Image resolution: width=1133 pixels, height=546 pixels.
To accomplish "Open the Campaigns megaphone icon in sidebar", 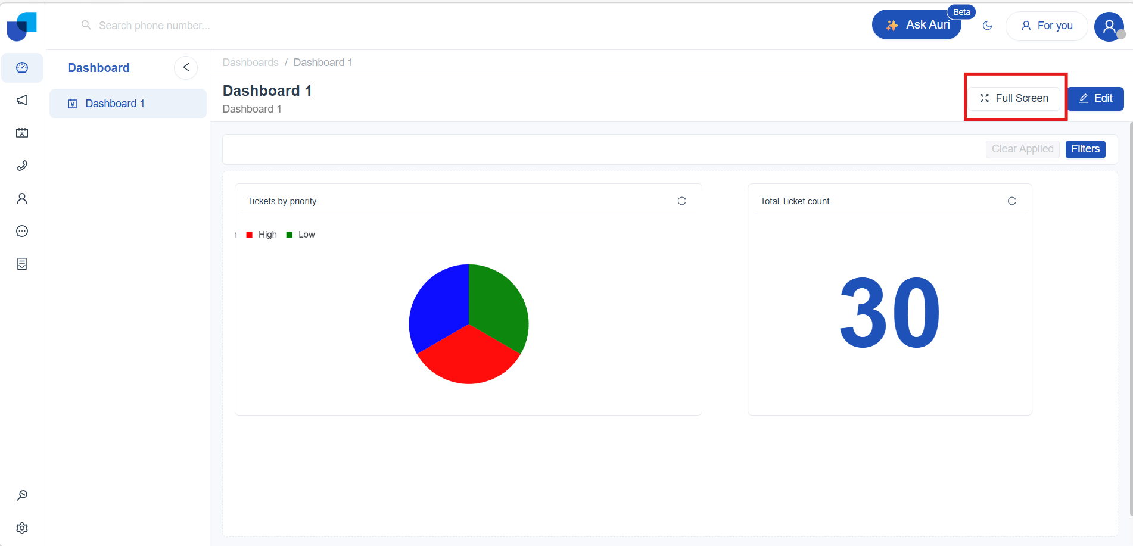I will tap(22, 100).
